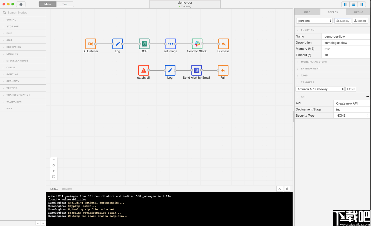371x226 pixels.
Task: Open the canvas minimap icon
Action: pyautogui.click(x=54, y=177)
